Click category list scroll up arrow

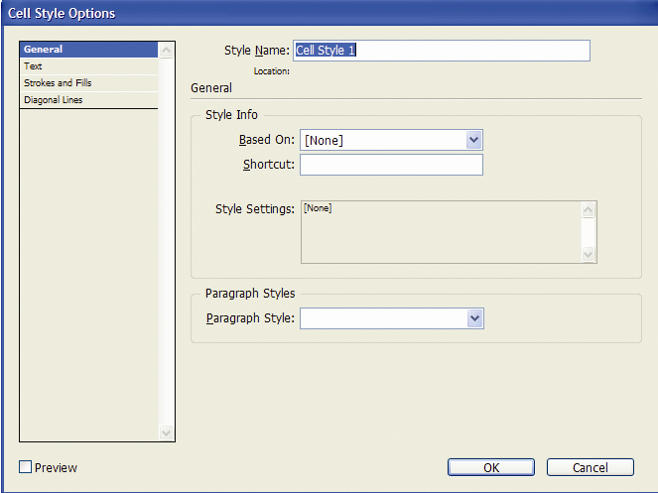166,51
